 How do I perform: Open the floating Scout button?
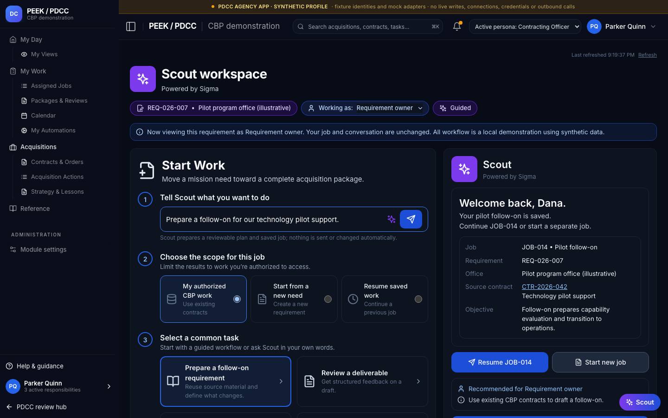[640, 402]
